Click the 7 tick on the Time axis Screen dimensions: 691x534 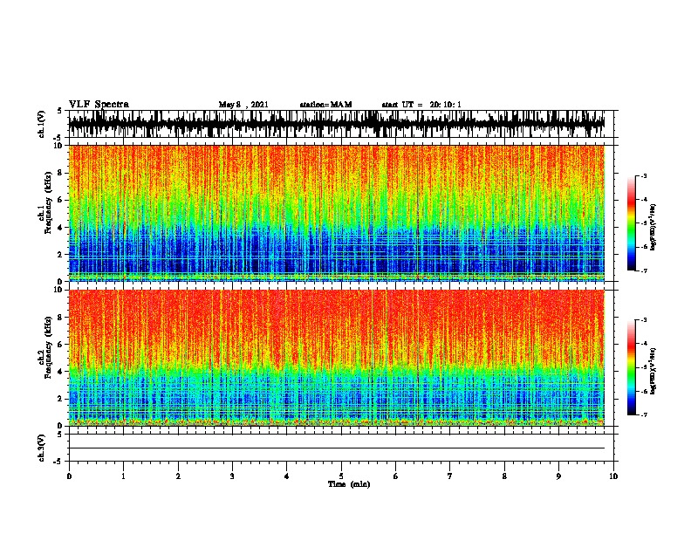pyautogui.click(x=450, y=476)
